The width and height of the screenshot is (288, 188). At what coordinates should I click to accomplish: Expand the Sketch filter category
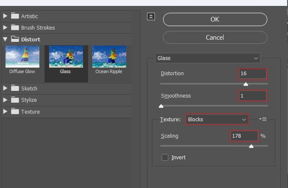[5, 88]
